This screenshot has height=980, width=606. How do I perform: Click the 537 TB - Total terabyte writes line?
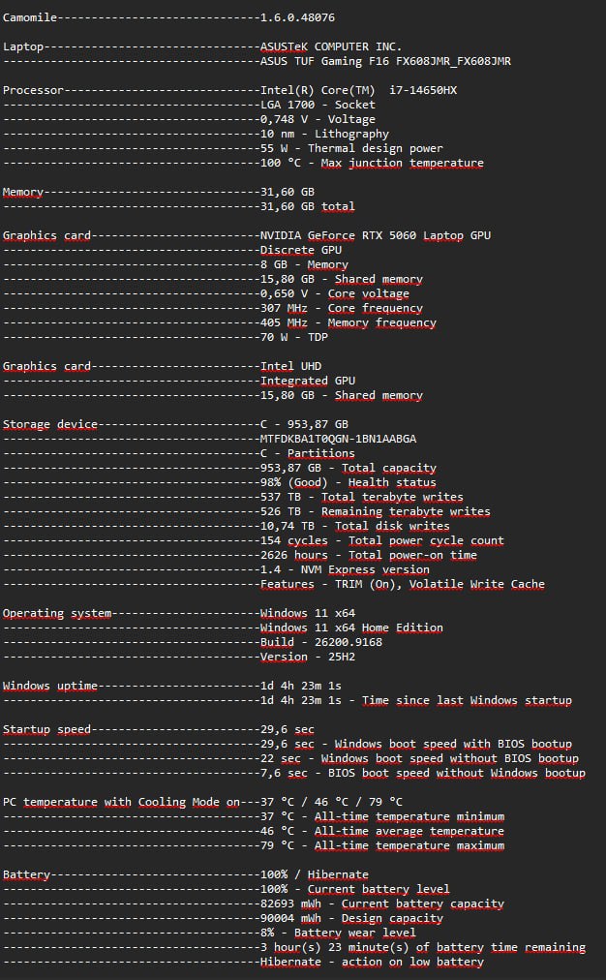[x=362, y=497]
